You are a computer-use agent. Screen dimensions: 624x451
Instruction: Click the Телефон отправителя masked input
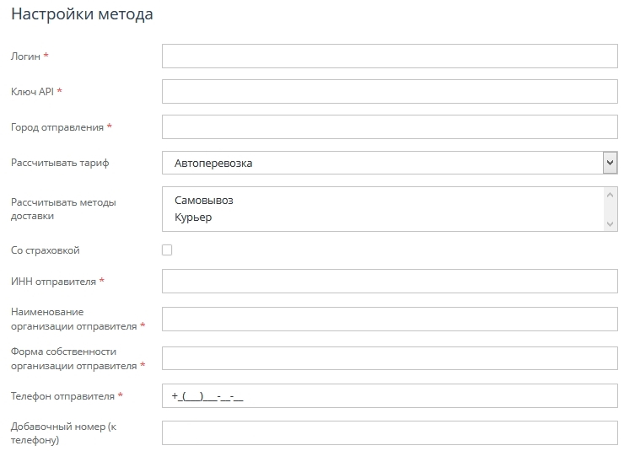(390, 395)
